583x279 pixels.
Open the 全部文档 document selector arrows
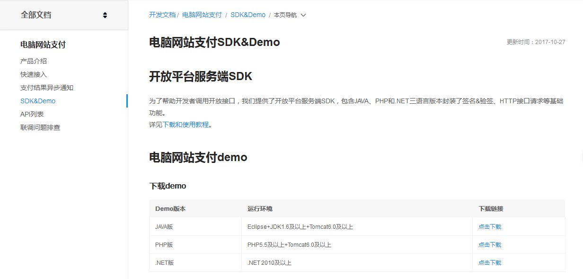[105, 15]
